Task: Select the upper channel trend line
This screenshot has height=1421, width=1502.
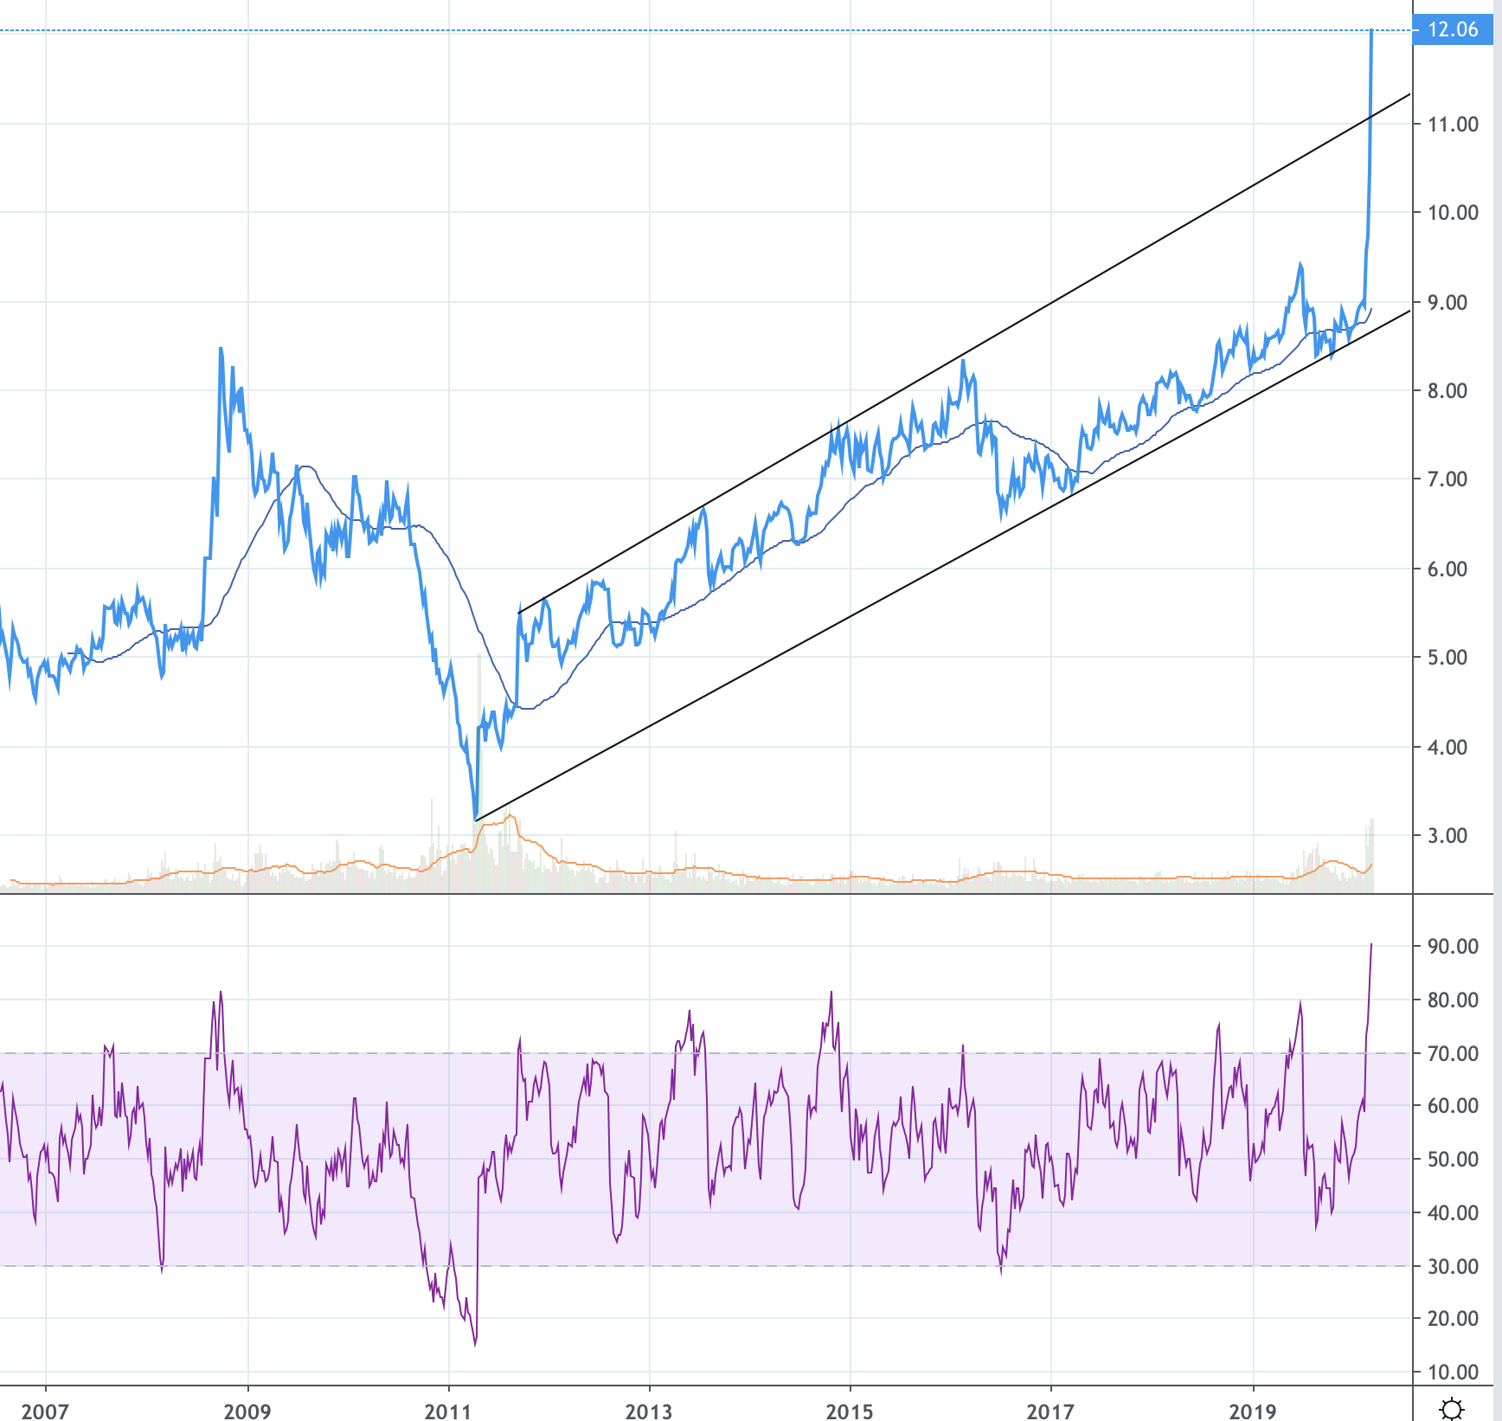Action: tap(952, 361)
